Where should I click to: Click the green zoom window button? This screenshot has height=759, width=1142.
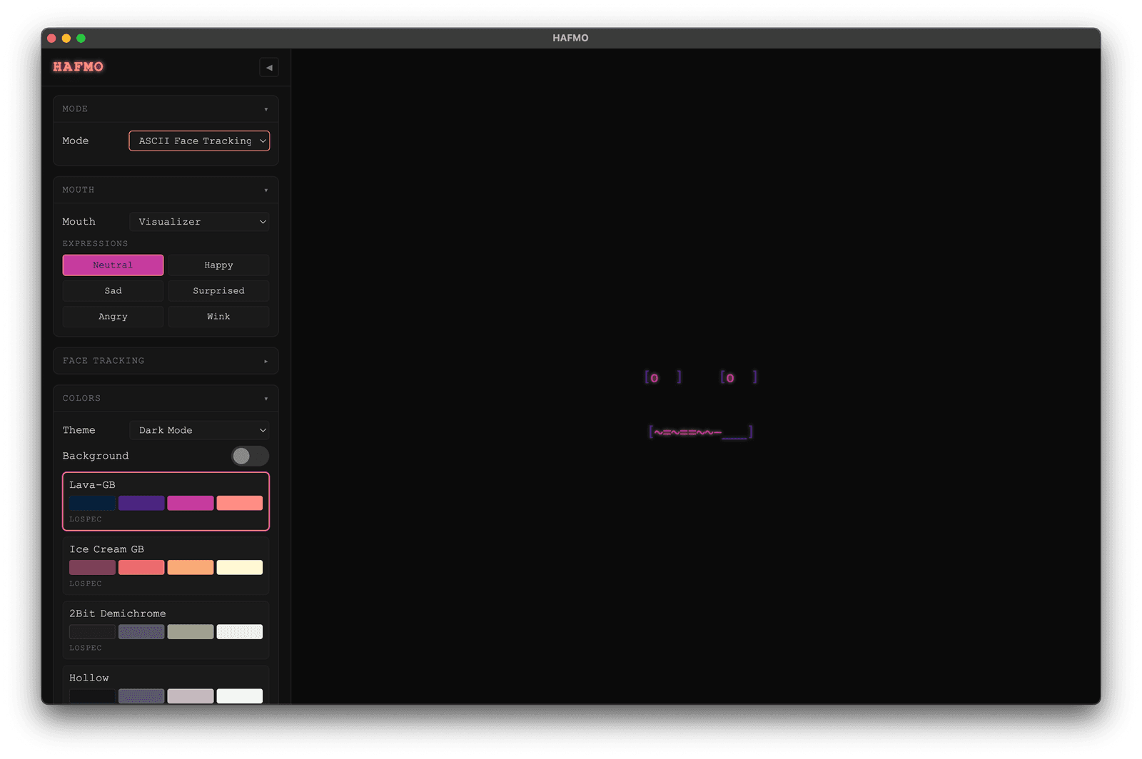pos(81,39)
